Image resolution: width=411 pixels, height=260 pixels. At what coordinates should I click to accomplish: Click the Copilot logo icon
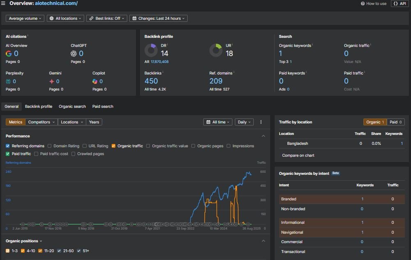pyautogui.click(x=95, y=81)
